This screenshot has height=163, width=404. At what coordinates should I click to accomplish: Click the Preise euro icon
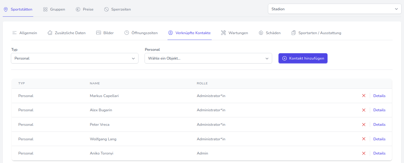(x=78, y=9)
